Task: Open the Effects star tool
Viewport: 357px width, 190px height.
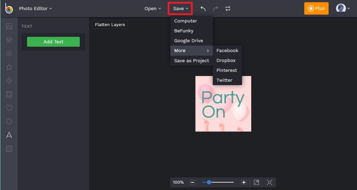Action: [9, 67]
